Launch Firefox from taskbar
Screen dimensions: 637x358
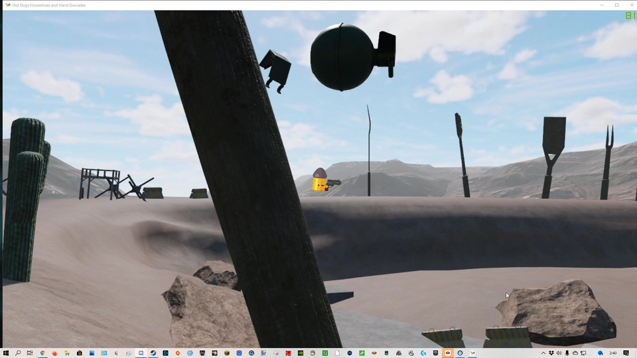(55, 353)
